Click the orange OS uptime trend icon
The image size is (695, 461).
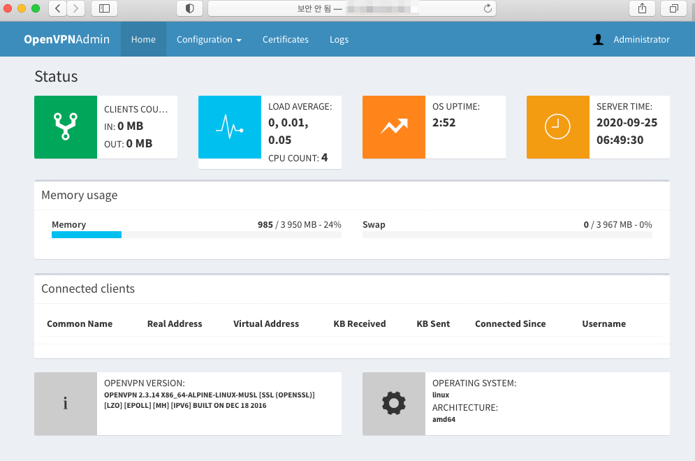tap(393, 127)
